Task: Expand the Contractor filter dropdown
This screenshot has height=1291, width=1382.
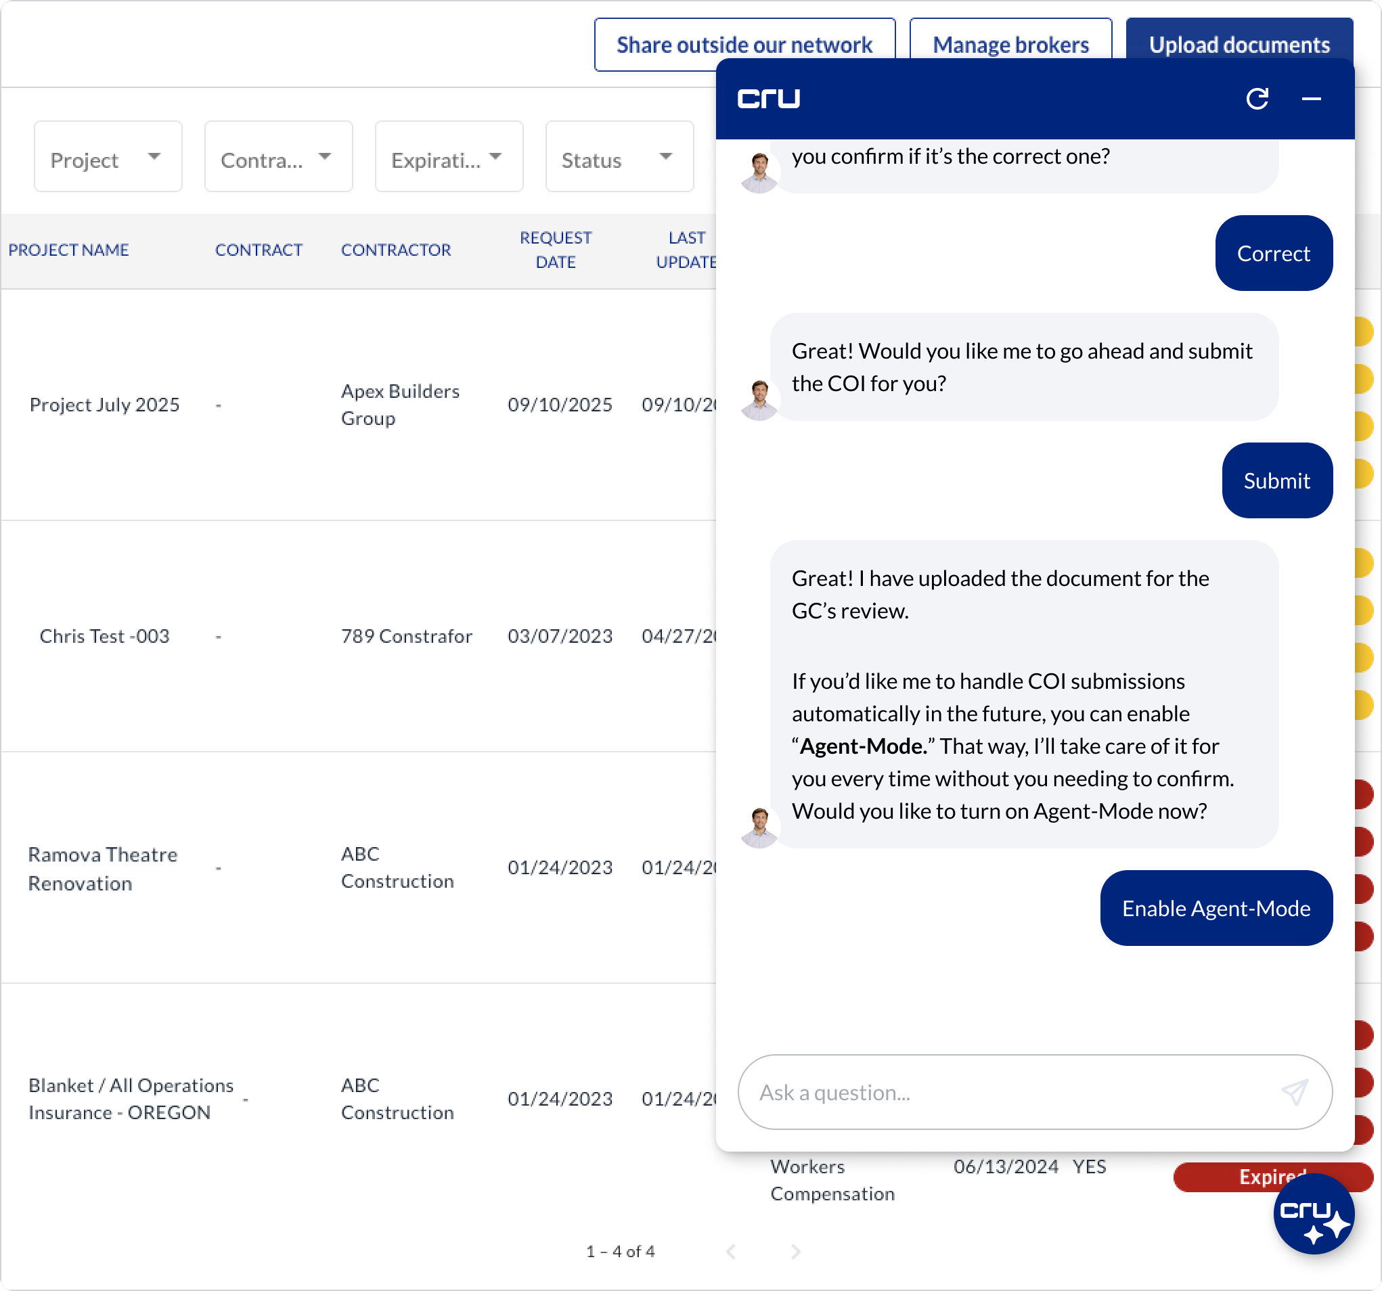Action: click(278, 157)
